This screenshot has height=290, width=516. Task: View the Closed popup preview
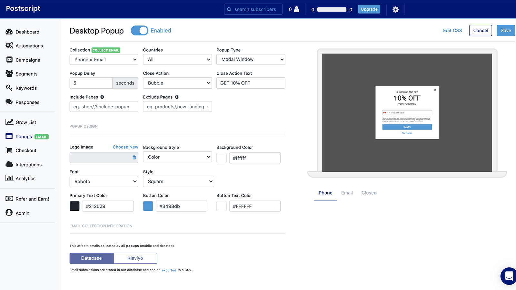(x=369, y=193)
